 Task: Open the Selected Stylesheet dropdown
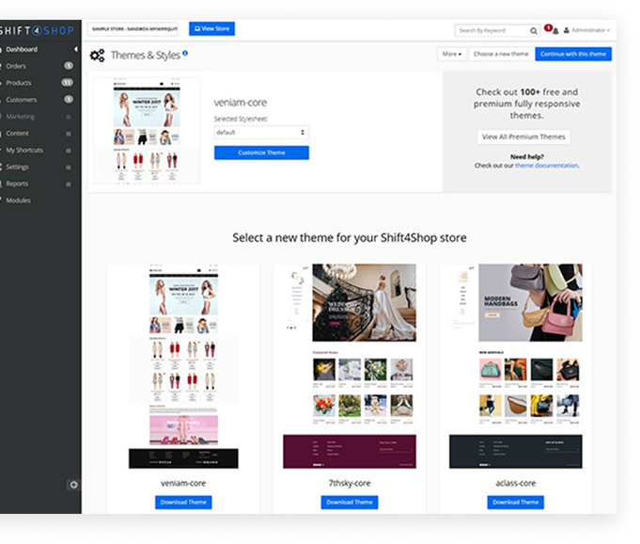pos(261,133)
